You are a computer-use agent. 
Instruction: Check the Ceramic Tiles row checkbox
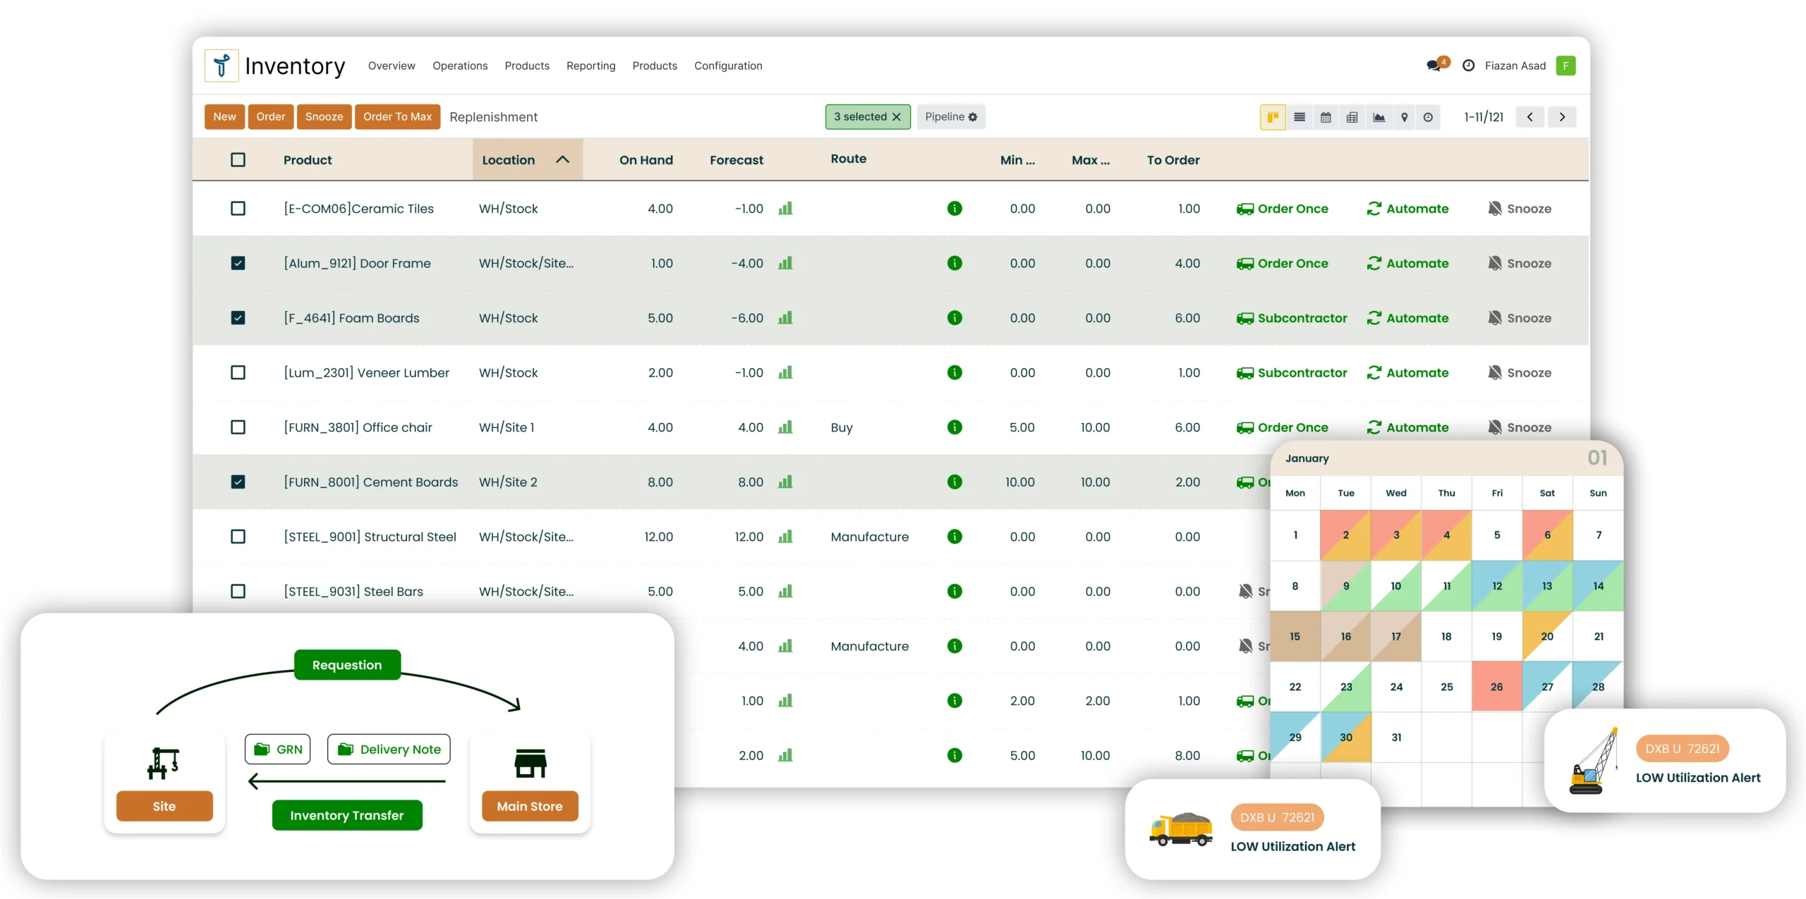pos(238,209)
